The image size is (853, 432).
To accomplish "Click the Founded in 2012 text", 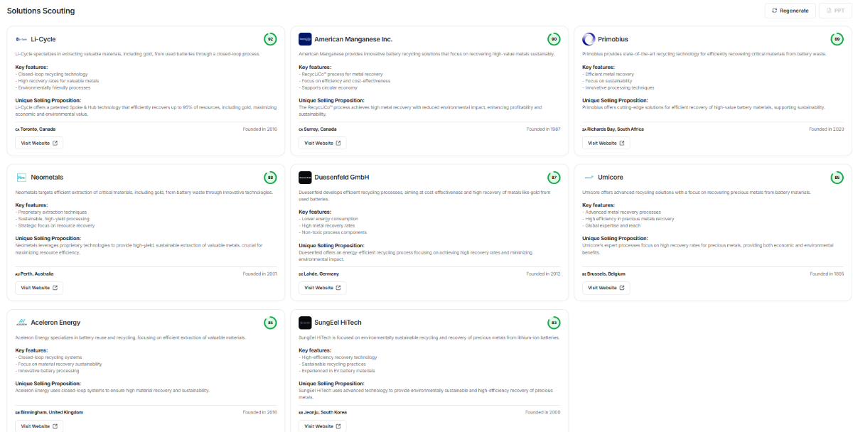I will [x=544, y=274].
